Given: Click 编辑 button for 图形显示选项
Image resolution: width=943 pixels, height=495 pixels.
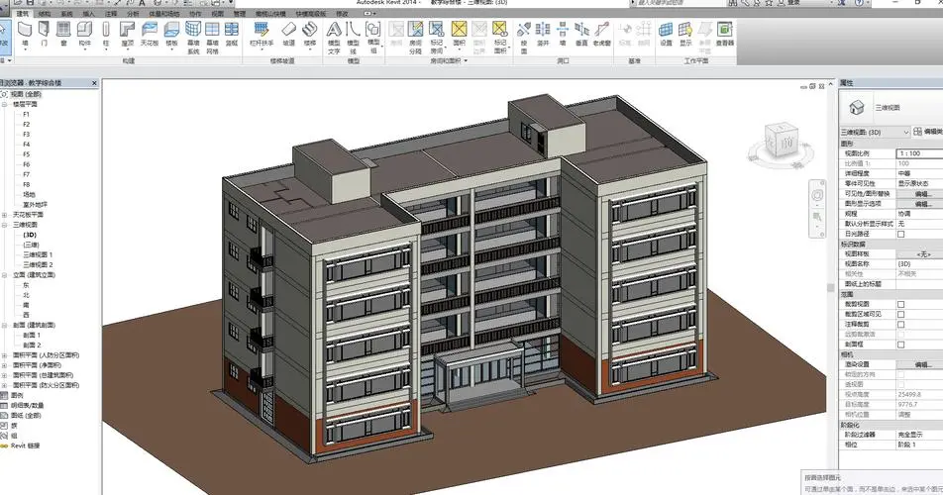Looking at the screenshot, I should [x=921, y=203].
